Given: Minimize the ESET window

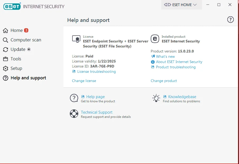Looking at the screenshot, I should click(208, 5).
